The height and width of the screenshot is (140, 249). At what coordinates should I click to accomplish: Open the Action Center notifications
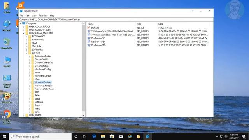click(x=244, y=136)
